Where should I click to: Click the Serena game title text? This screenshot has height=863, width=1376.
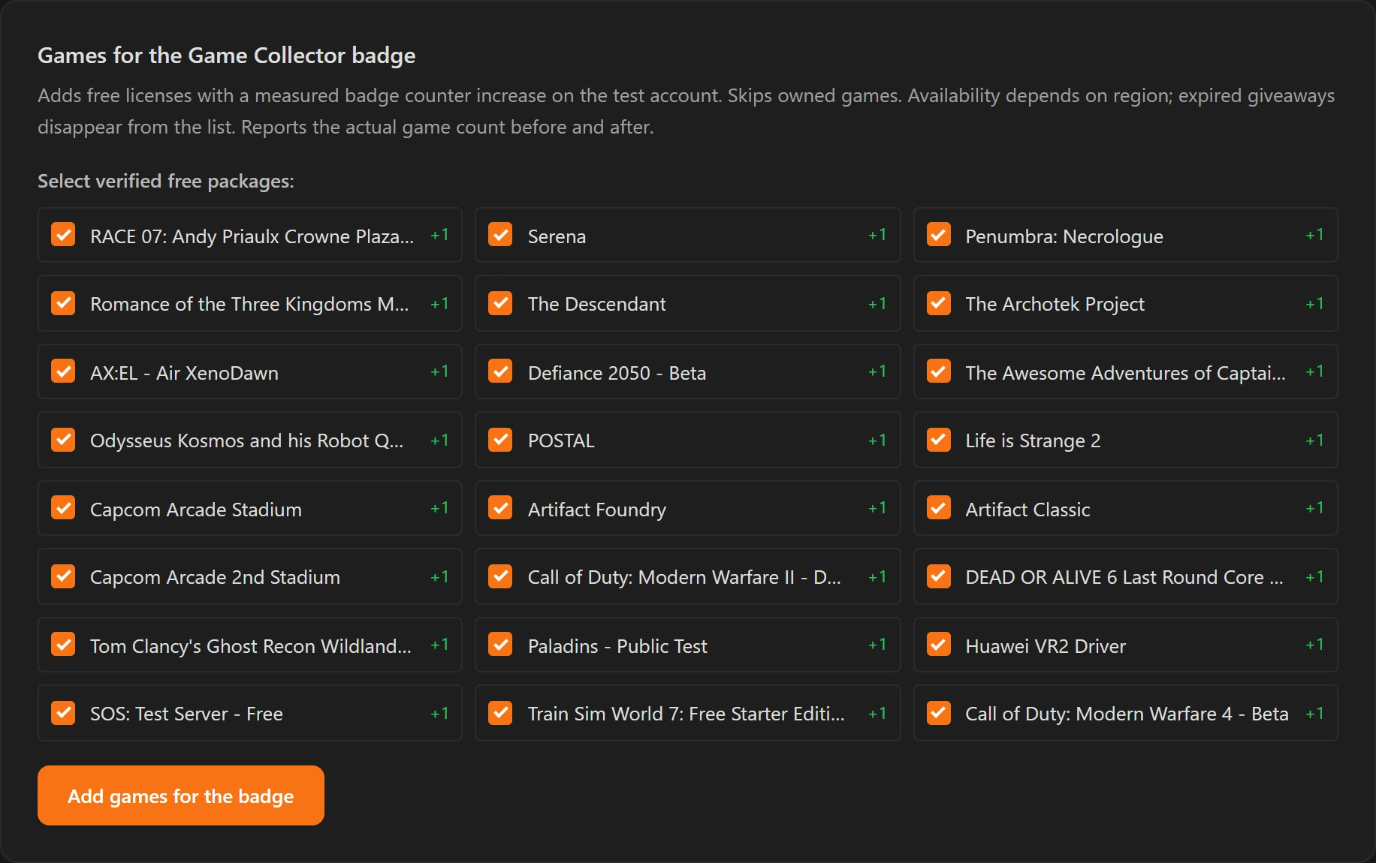coord(557,236)
